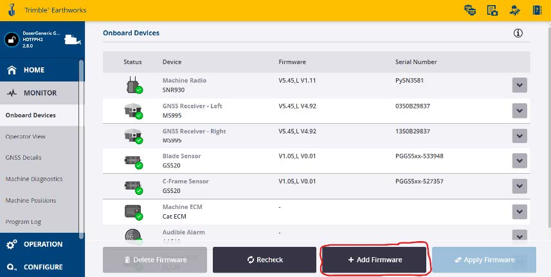
Task: Click serial number PGGS5xx-533948
Action: [x=419, y=156]
